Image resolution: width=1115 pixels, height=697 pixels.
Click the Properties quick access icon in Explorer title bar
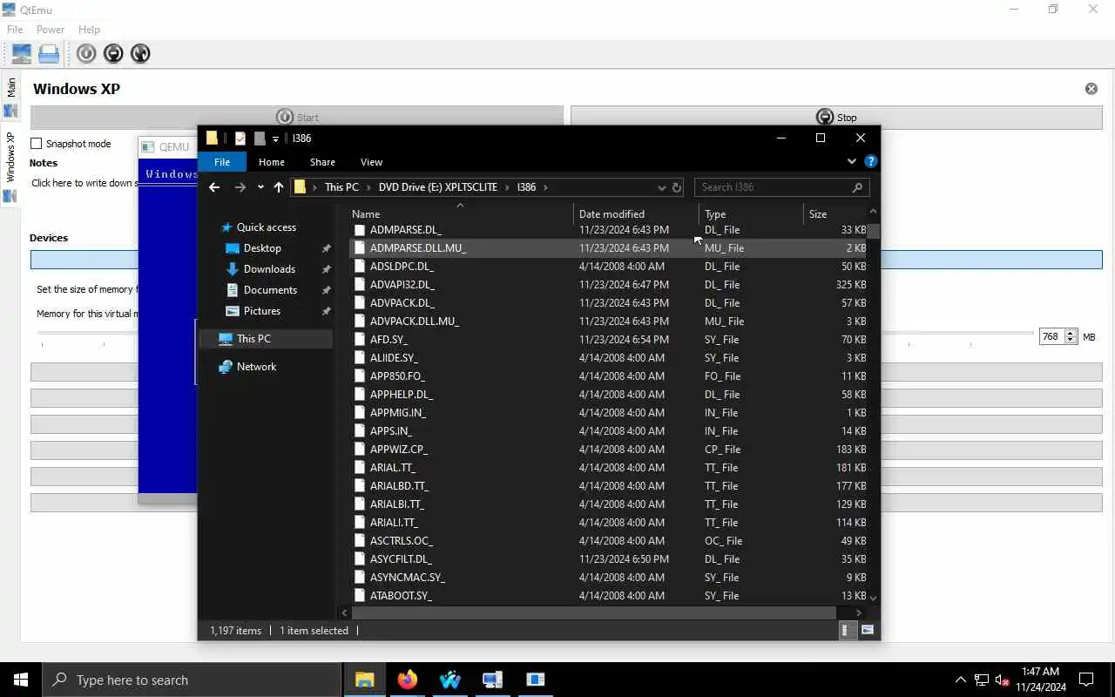pos(240,139)
